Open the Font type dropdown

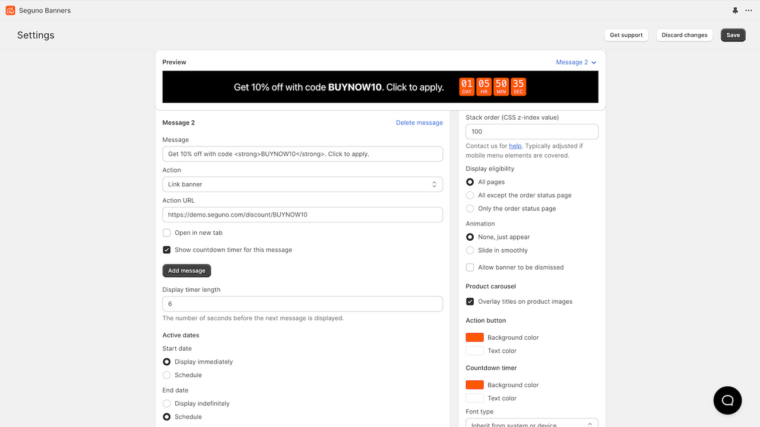pos(531,423)
